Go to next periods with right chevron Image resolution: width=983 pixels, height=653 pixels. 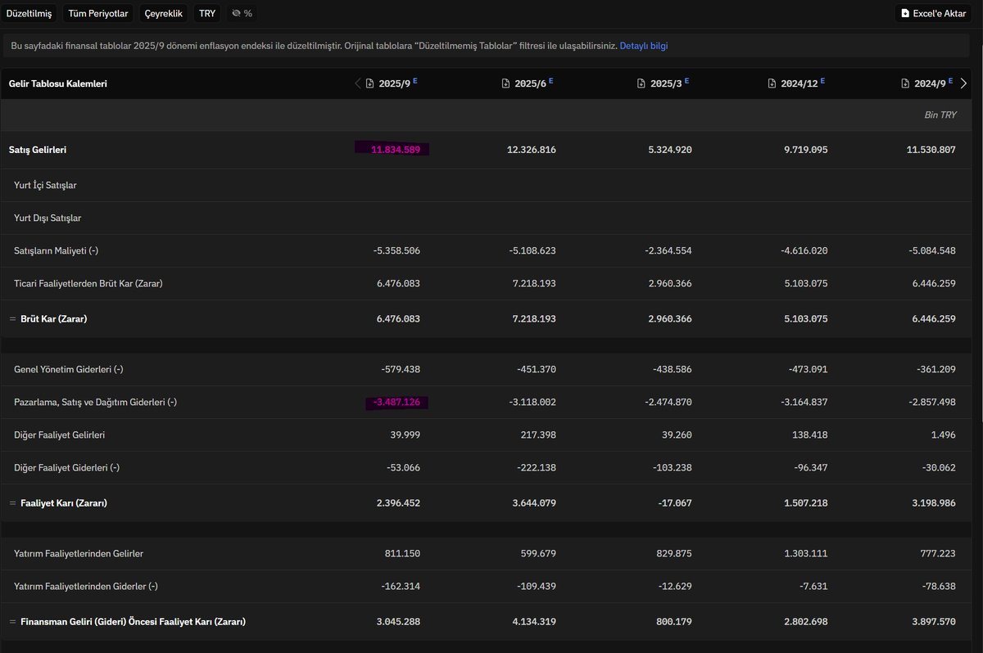click(x=963, y=83)
